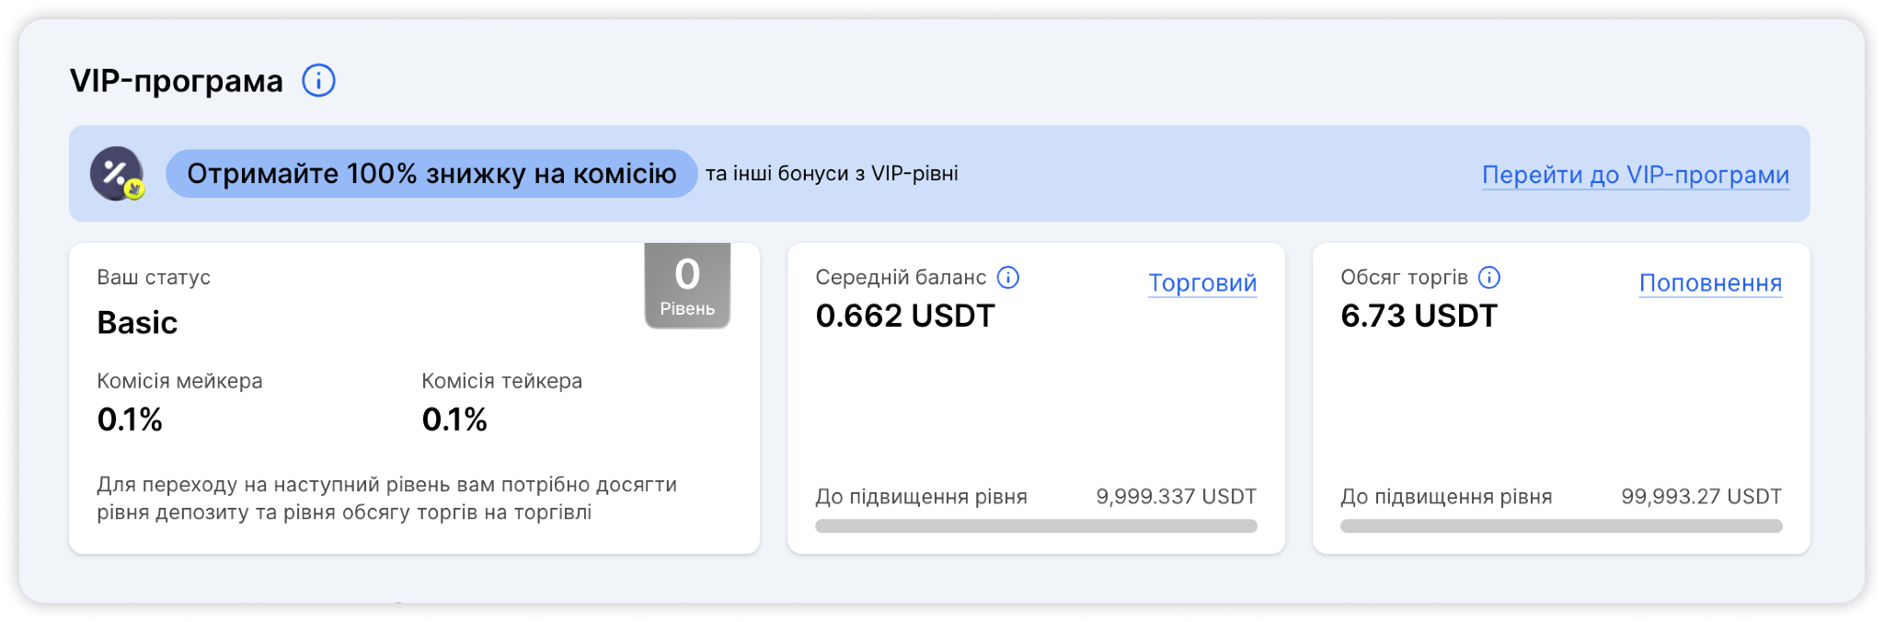Click the Комісія мейкера 0.1% value

(x=130, y=420)
